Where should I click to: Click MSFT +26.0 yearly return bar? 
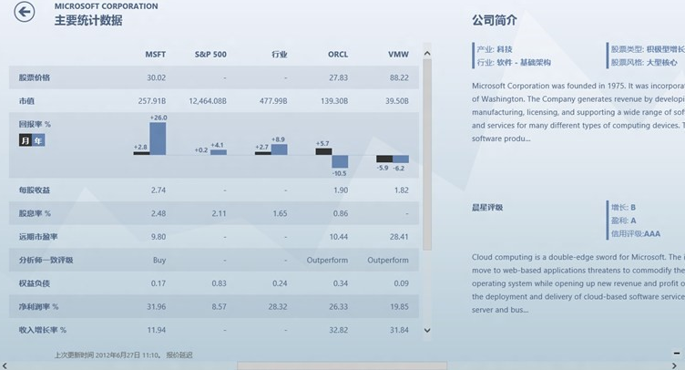158,139
